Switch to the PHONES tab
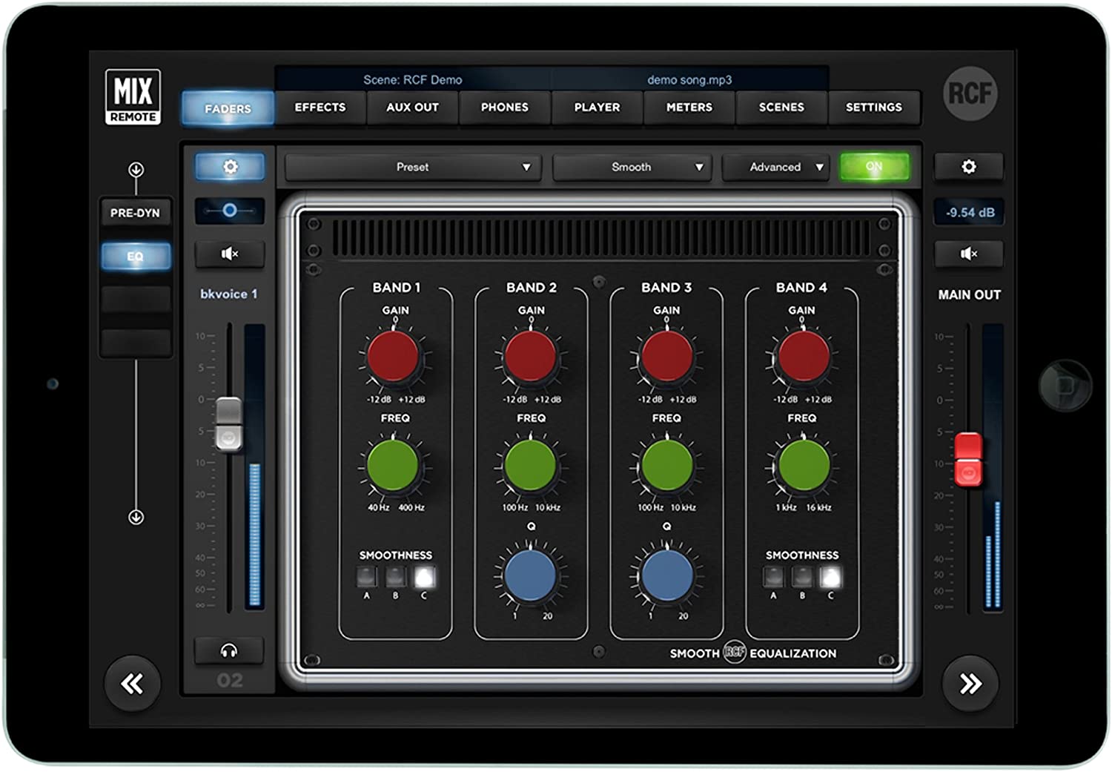This screenshot has height=772, width=1112. [505, 108]
